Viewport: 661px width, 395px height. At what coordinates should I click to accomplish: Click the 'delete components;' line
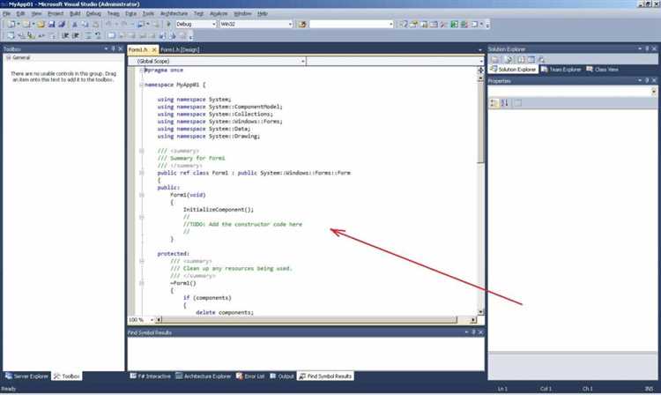point(225,312)
